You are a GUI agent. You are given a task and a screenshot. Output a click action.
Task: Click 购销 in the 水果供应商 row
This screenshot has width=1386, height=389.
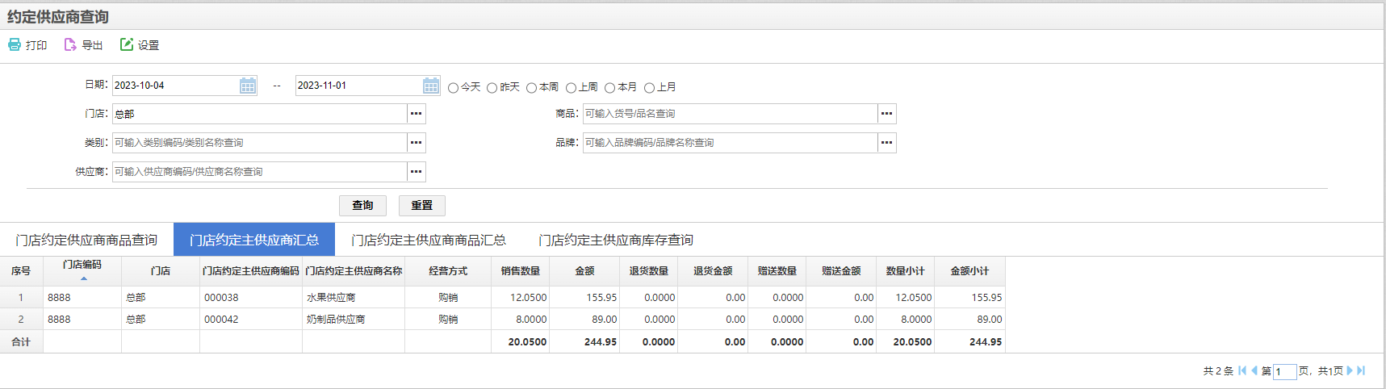tap(448, 298)
